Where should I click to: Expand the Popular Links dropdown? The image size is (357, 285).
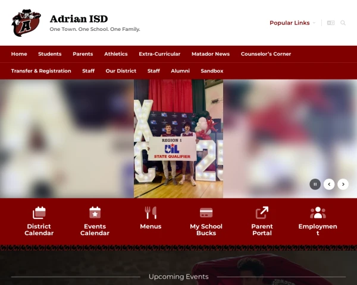(292, 23)
